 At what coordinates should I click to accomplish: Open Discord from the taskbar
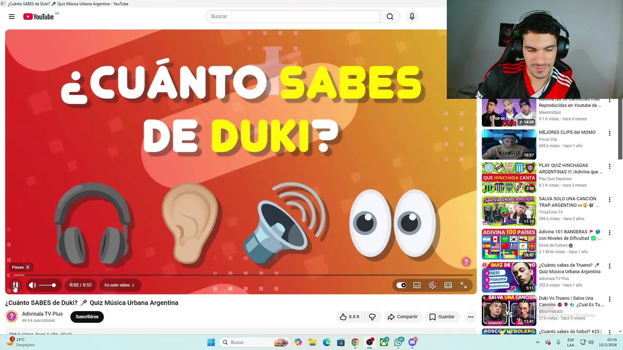[x=413, y=342]
